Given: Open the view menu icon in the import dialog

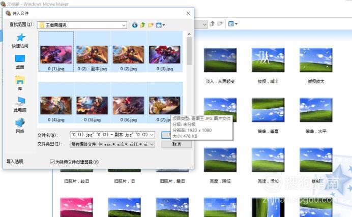Looking at the screenshot, I should pyautogui.click(x=160, y=25).
